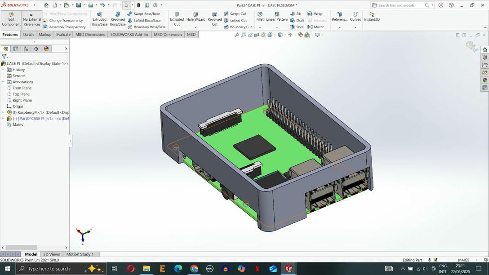Select the Revolved Boss/Base tool
489x275 pixels.
(x=118, y=19)
